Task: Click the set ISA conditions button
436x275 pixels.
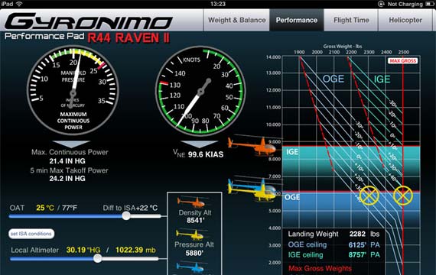Action: pyautogui.click(x=31, y=234)
